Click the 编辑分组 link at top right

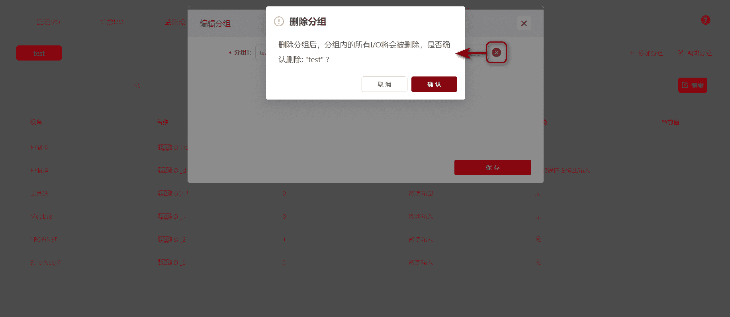(695, 53)
